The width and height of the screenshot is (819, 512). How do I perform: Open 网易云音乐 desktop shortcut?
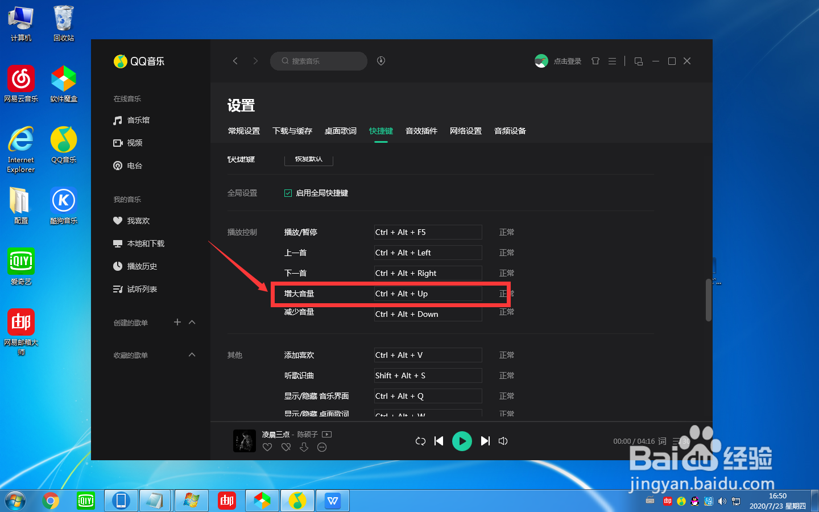[x=21, y=84]
